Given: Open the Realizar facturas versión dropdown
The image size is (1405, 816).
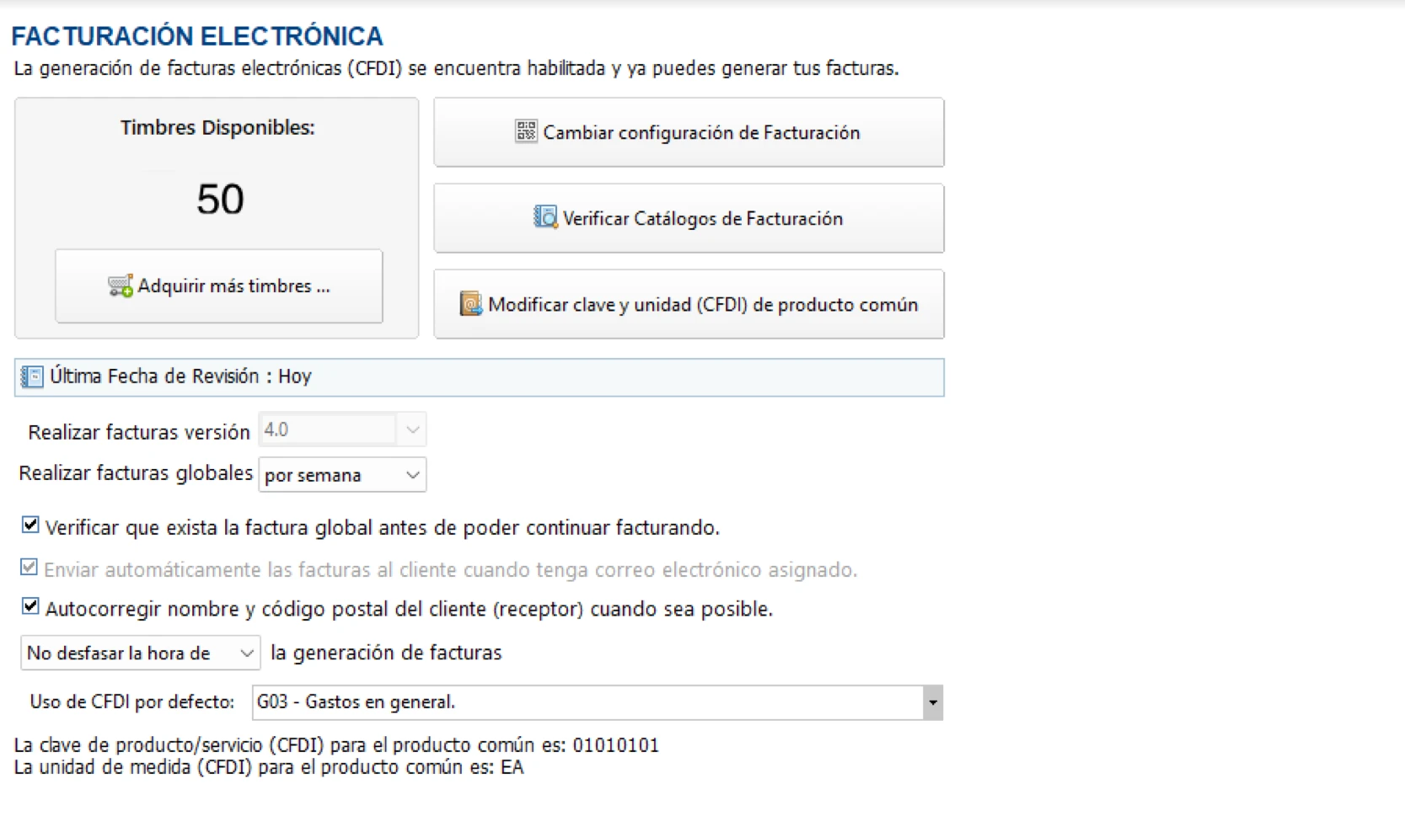Looking at the screenshot, I should pos(412,429).
